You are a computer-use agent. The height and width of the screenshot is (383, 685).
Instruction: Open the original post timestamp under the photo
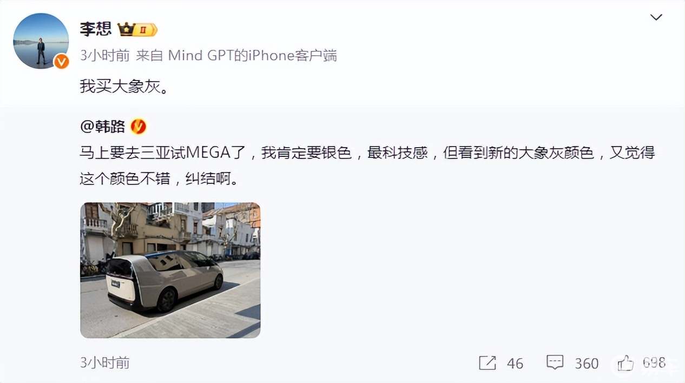(105, 362)
